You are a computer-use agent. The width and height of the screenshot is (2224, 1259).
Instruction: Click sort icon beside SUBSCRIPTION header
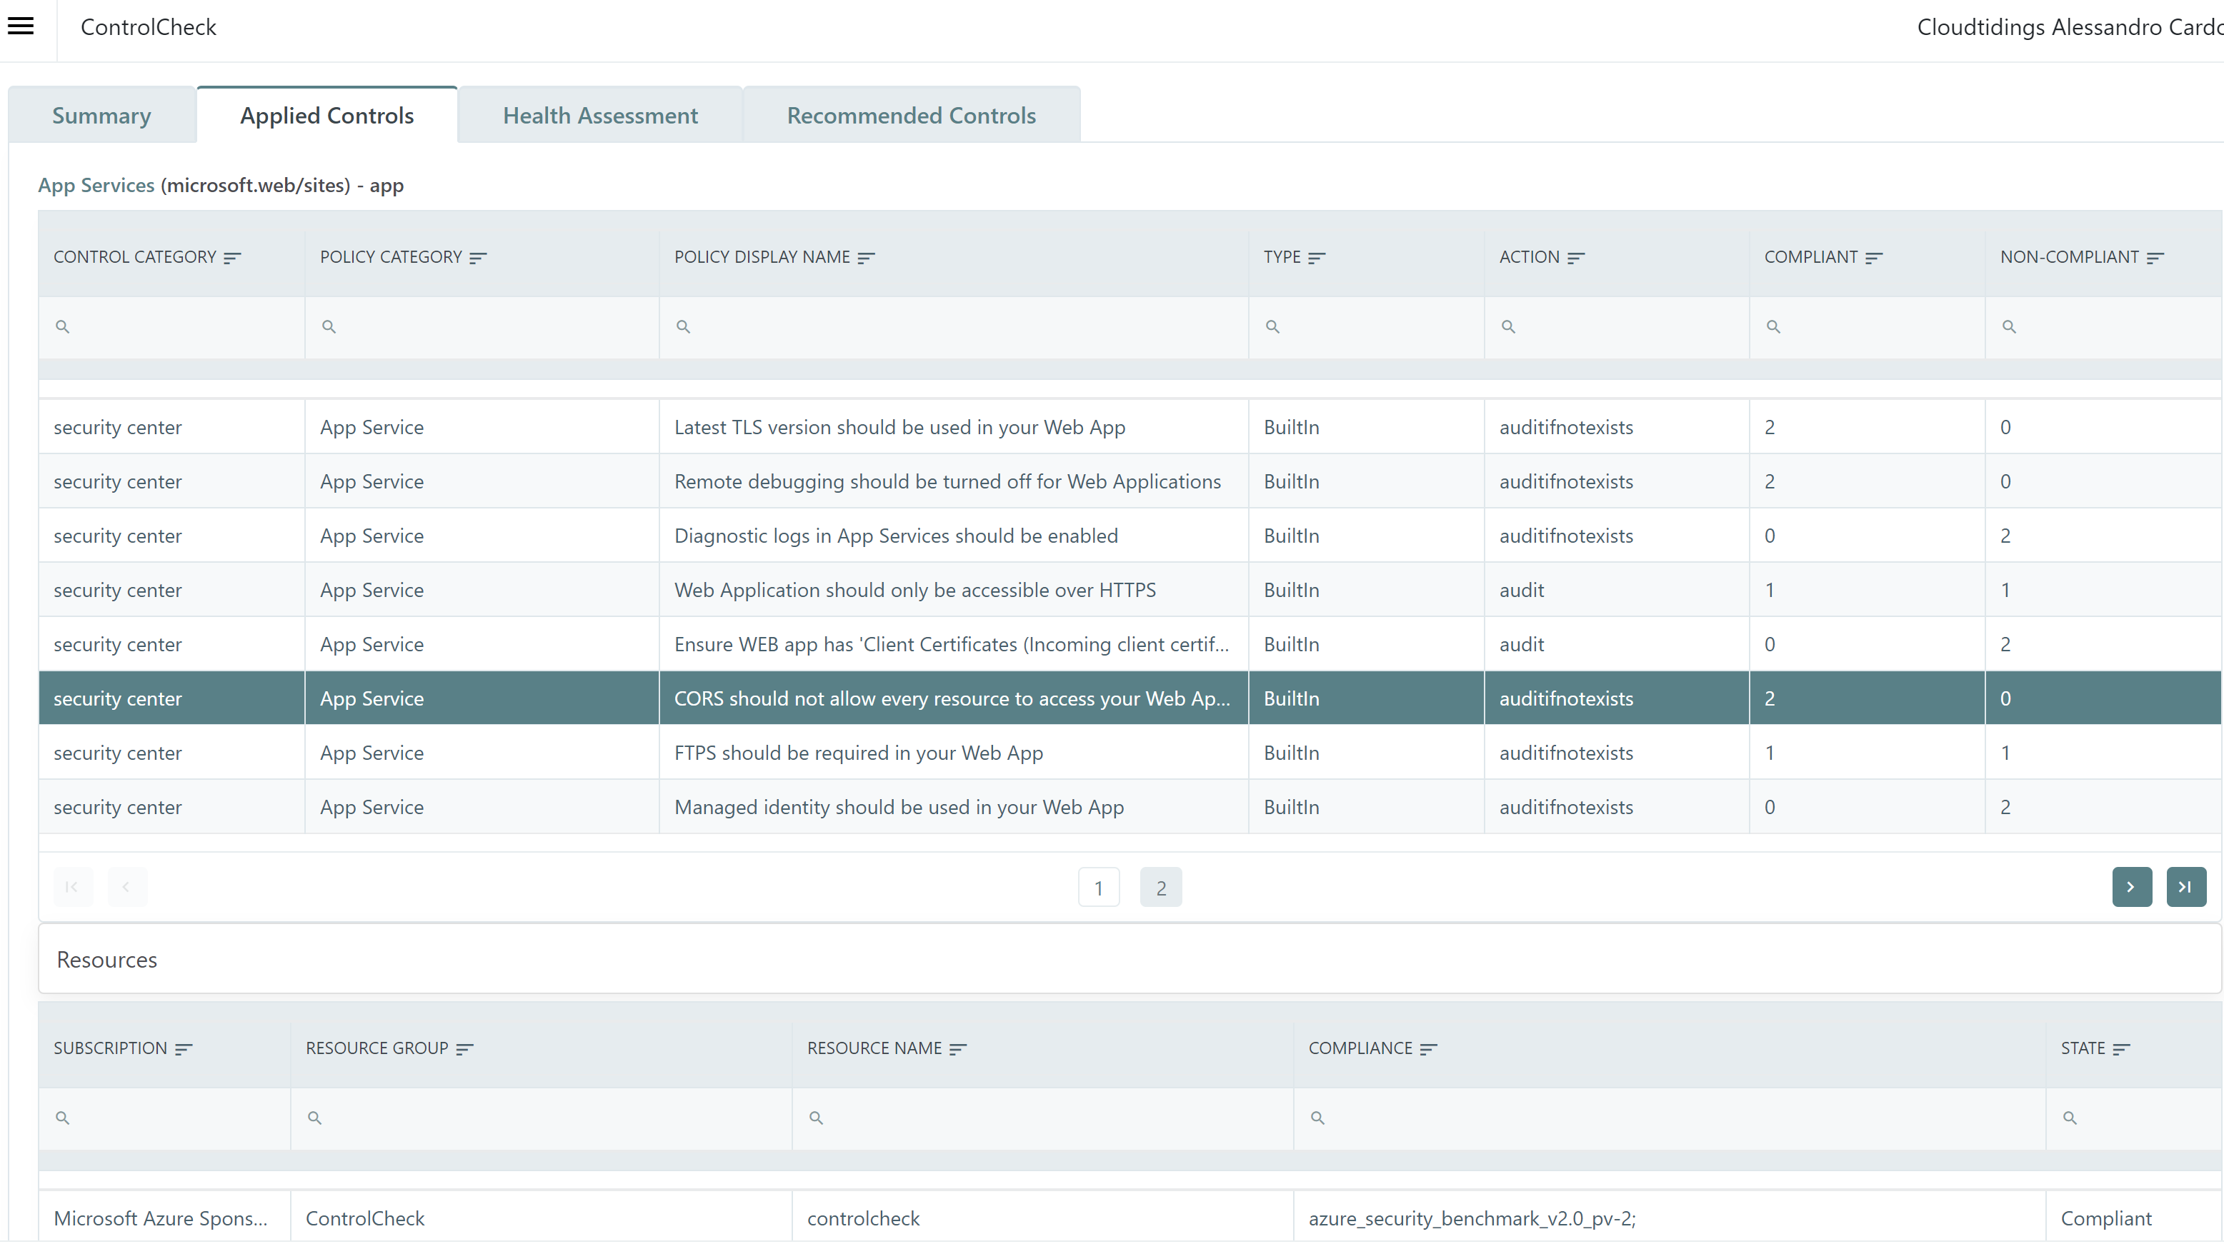click(184, 1049)
